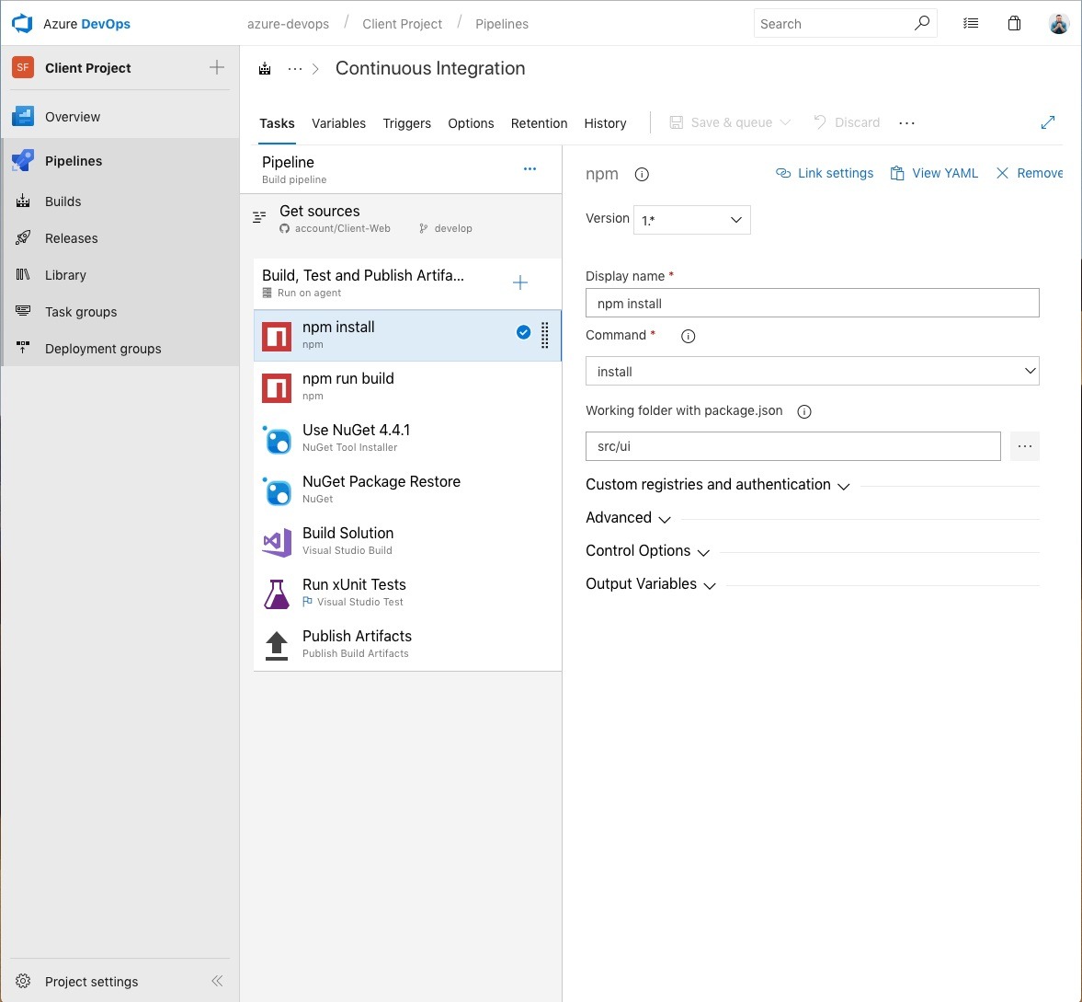
Task: Click the plus icon beside Client Project
Action: pos(217,67)
